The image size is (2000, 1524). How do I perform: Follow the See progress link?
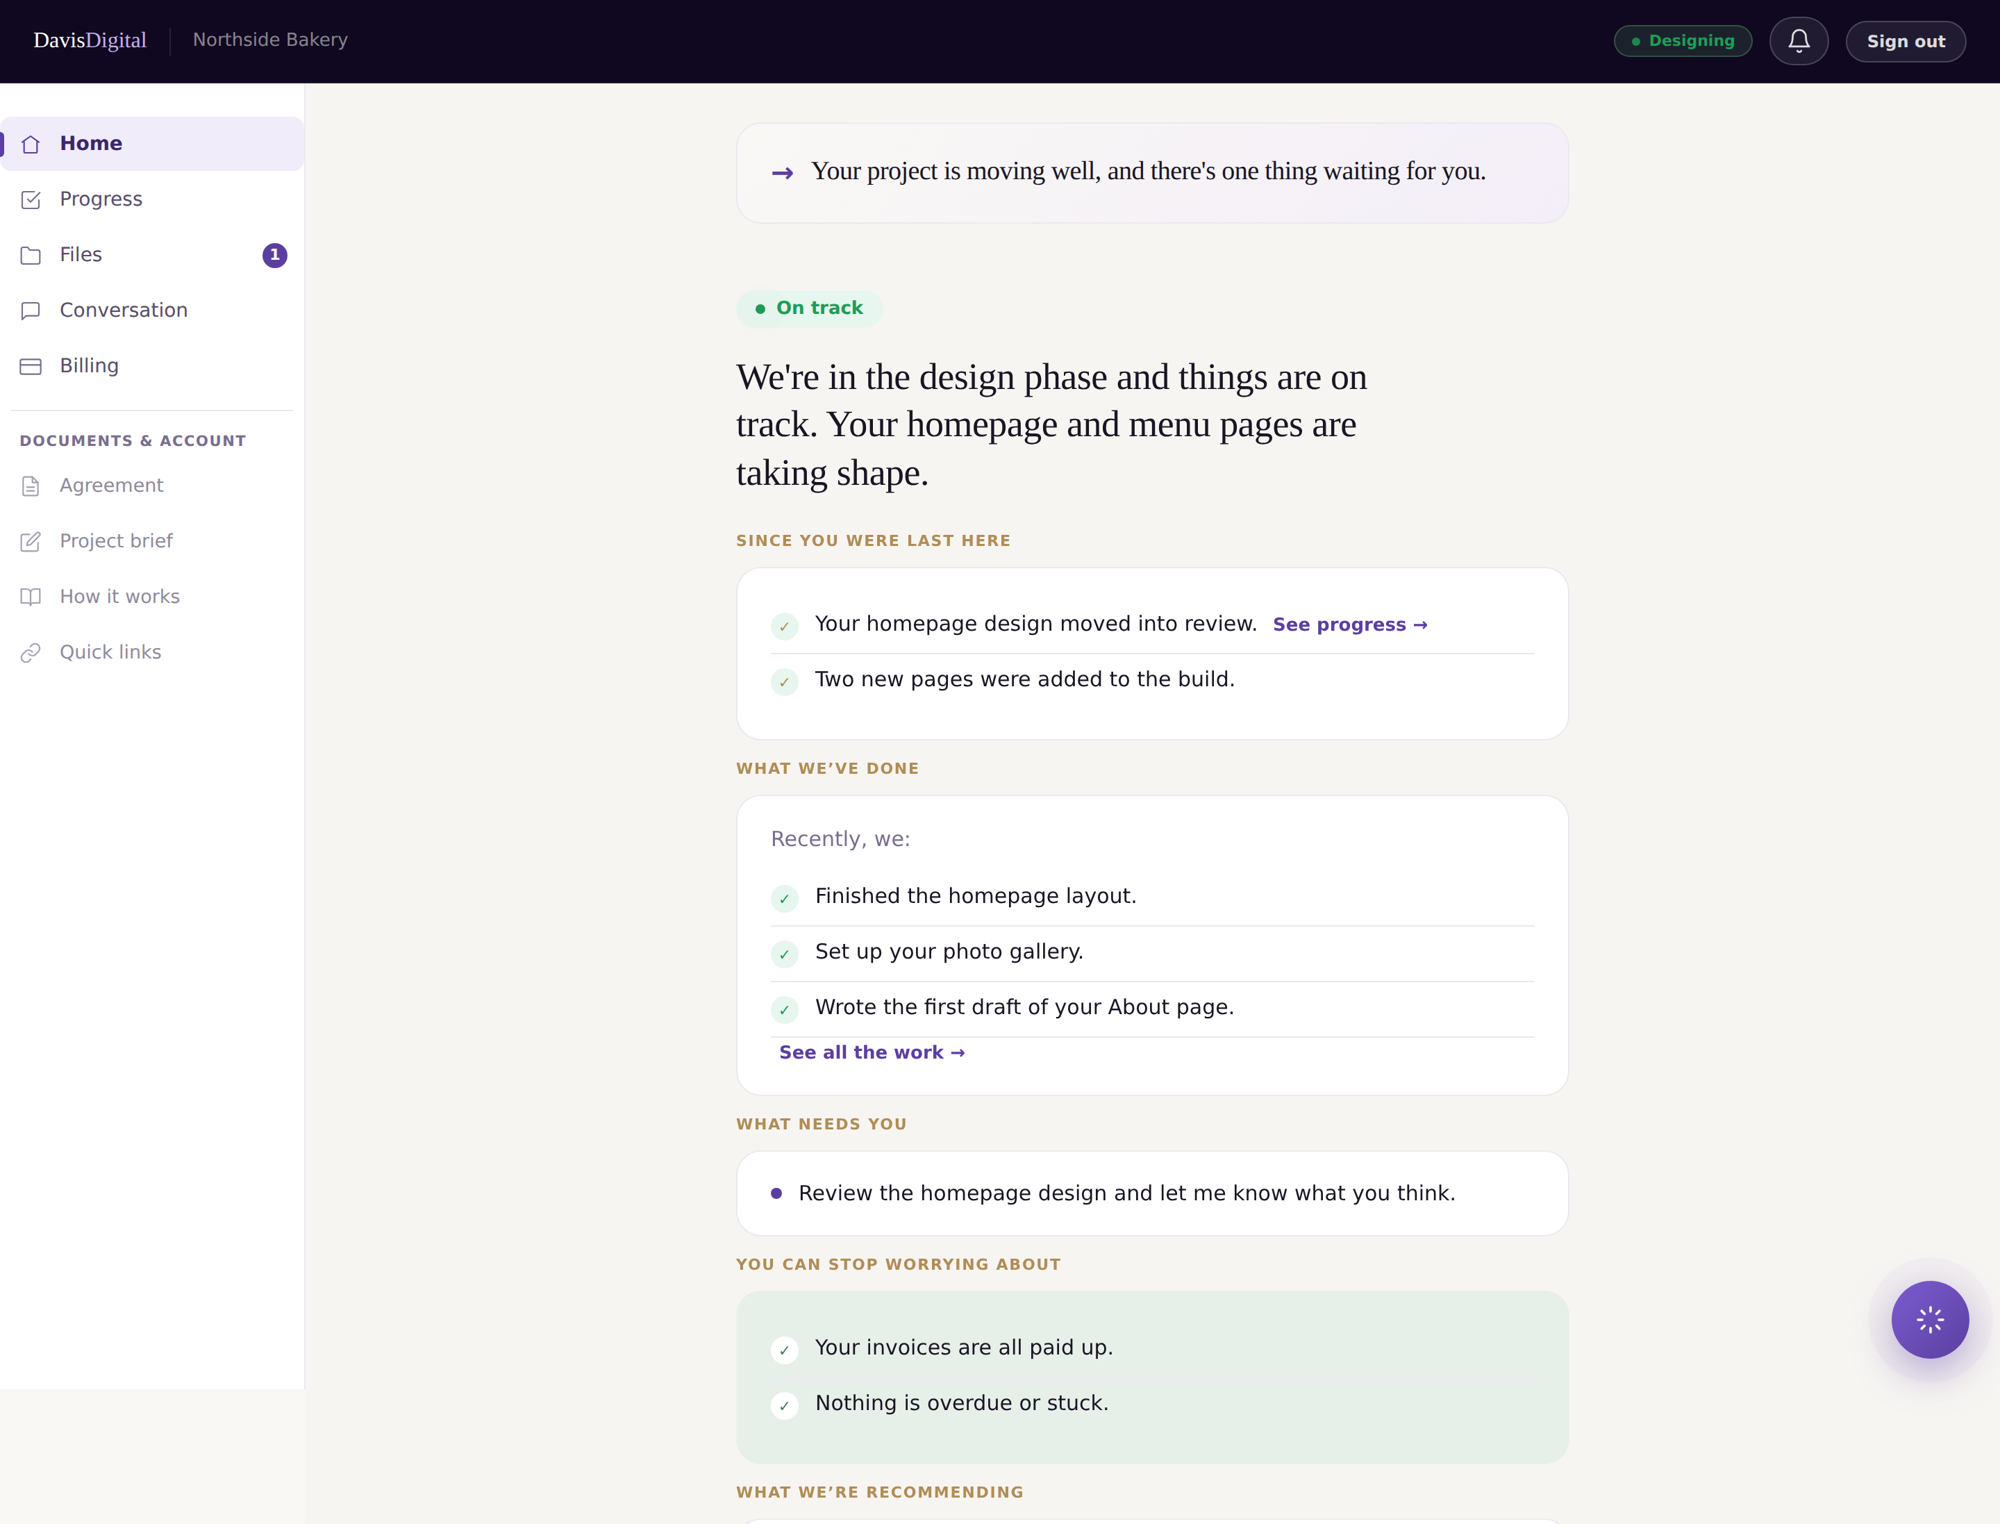pos(1350,624)
